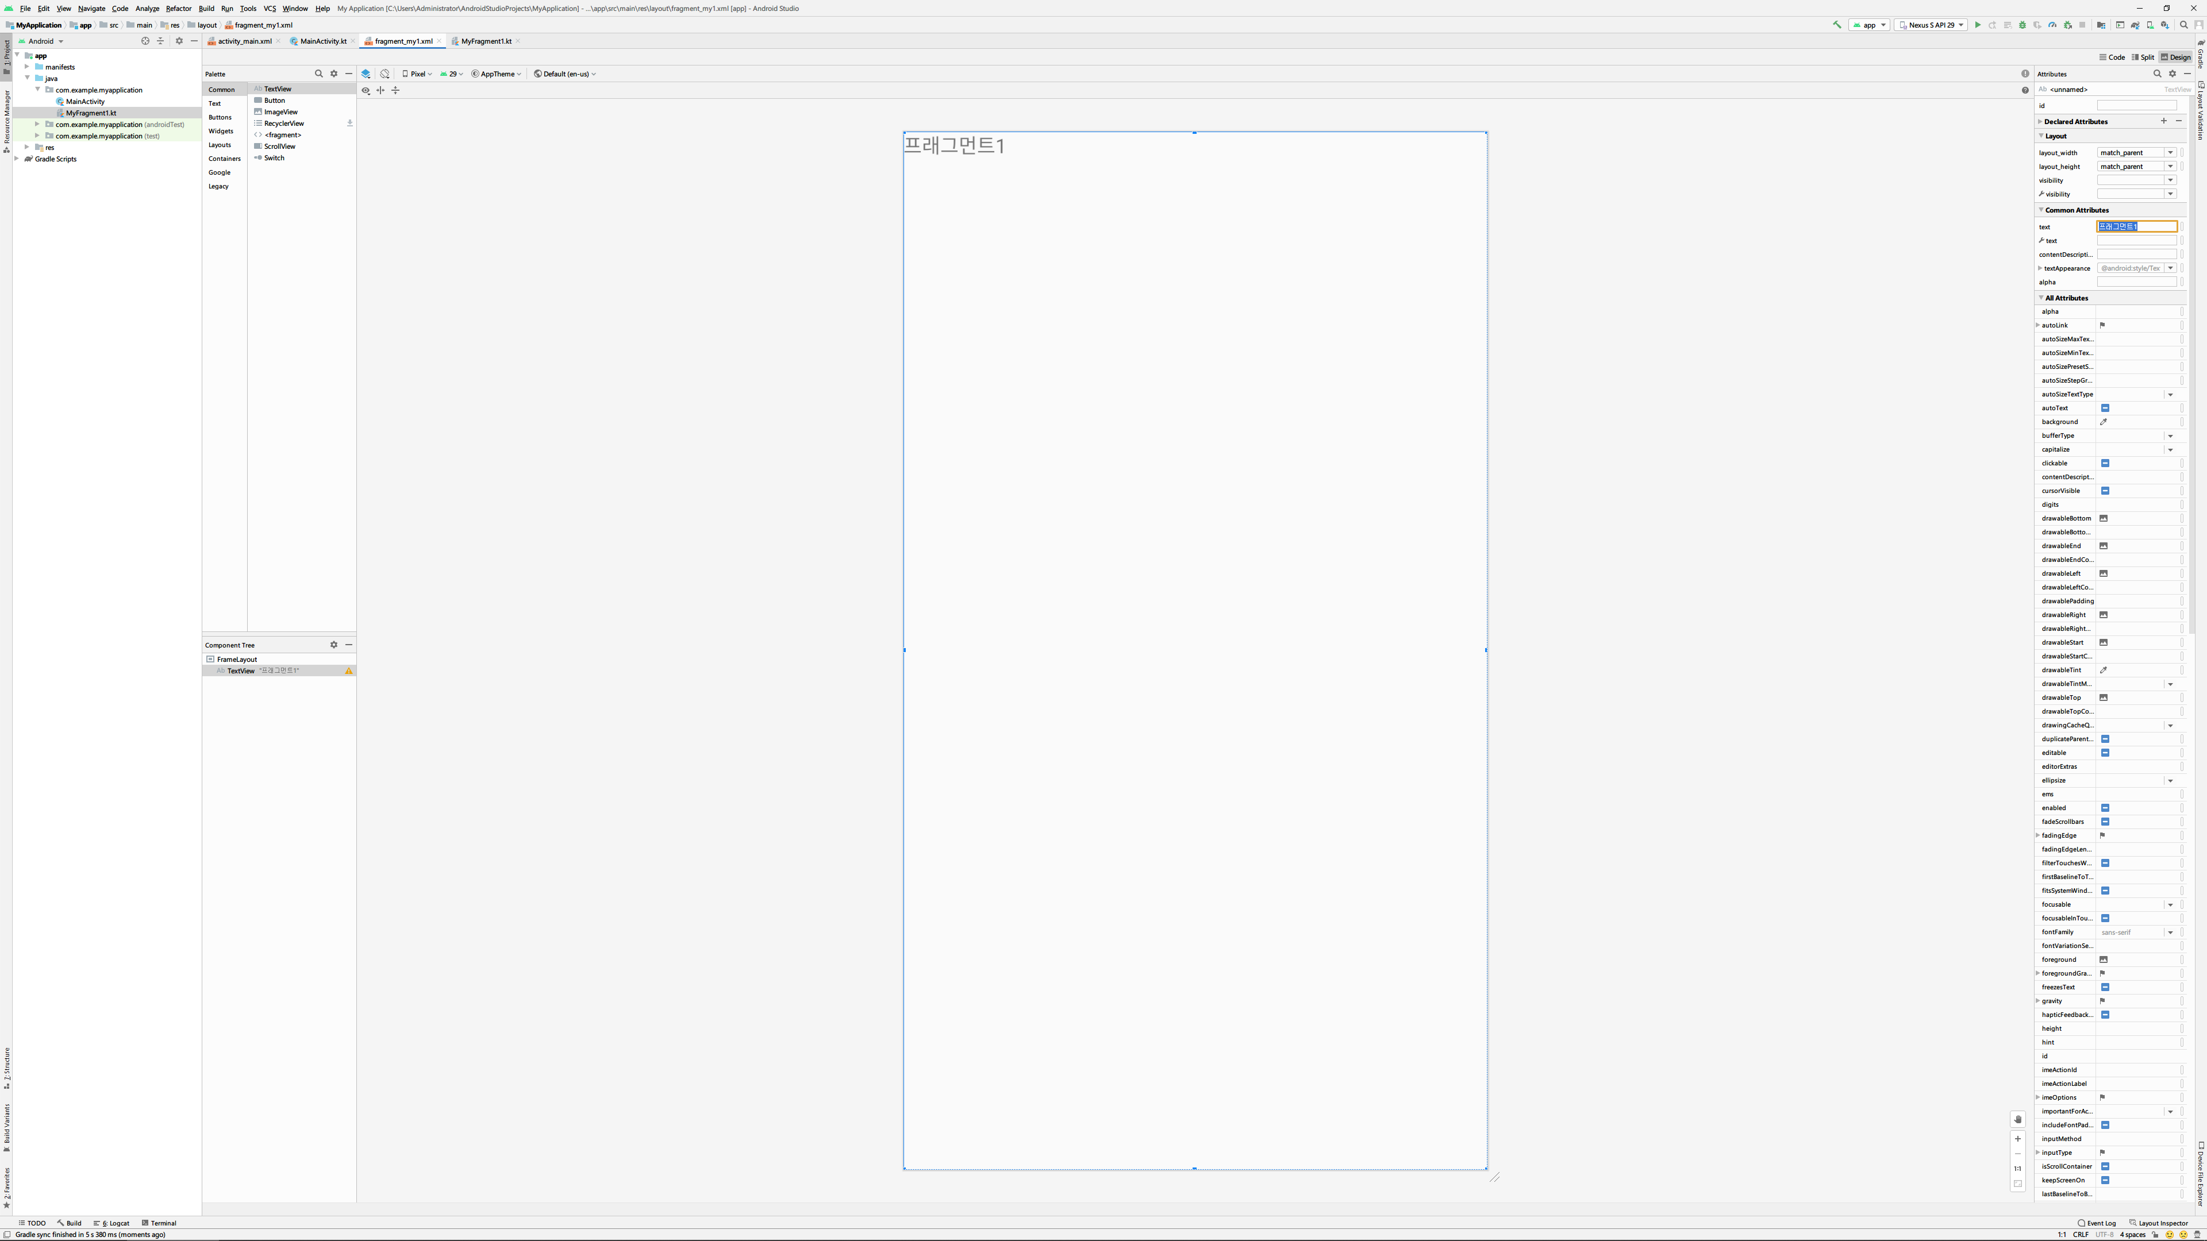Switch to Split view mode

pyautogui.click(x=2142, y=57)
